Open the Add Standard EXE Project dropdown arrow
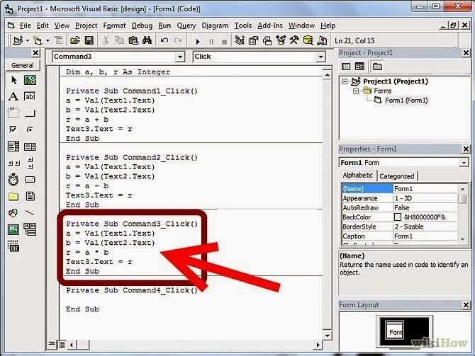 pos(27,40)
